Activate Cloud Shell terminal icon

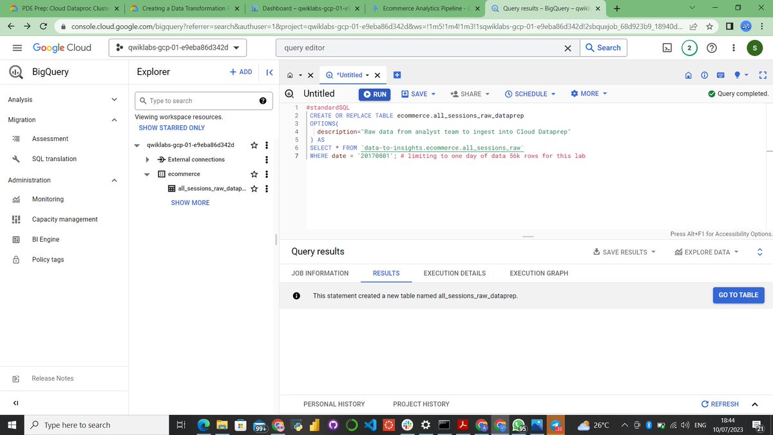coord(668,48)
